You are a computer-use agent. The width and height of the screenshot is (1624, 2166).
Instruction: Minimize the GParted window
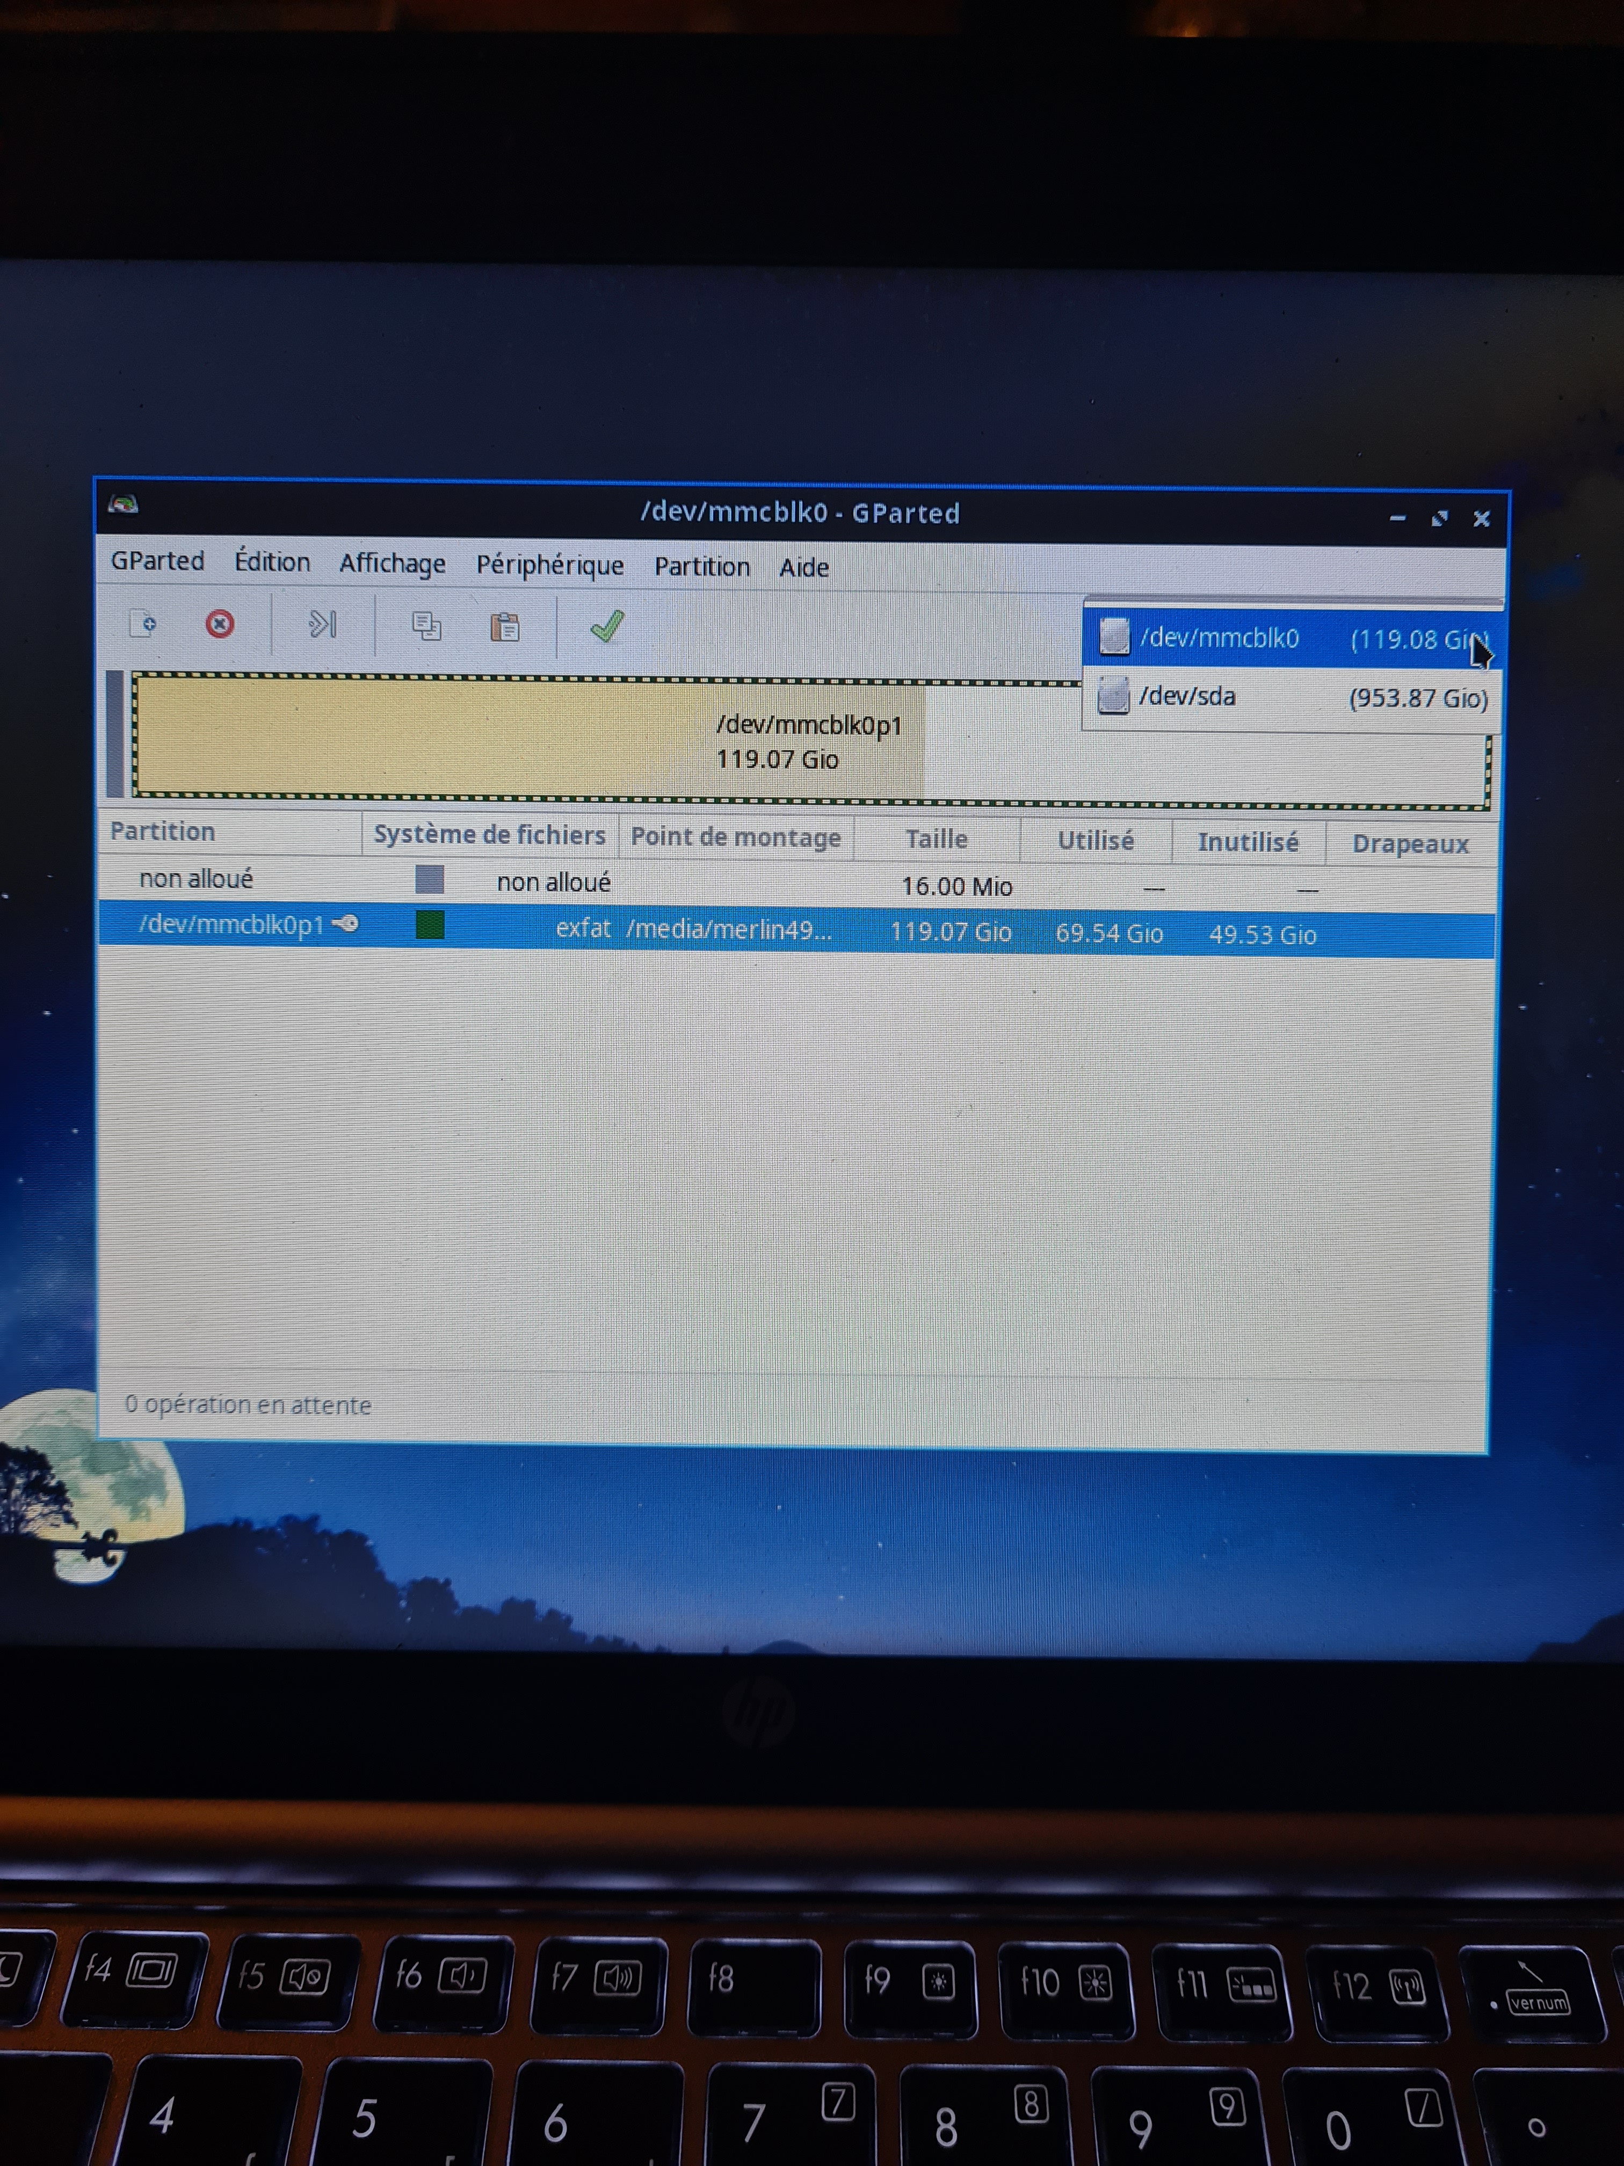1398,517
